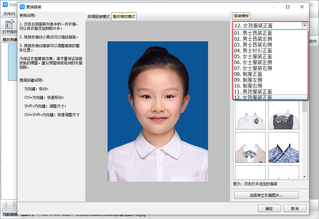Choose 11. 男孩服装正面 from the list
Image resolution: width=319 pixels, height=219 pixels.
click(253, 92)
